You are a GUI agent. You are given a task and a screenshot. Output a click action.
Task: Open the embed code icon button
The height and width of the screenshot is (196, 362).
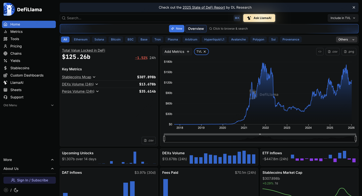point(320,51)
